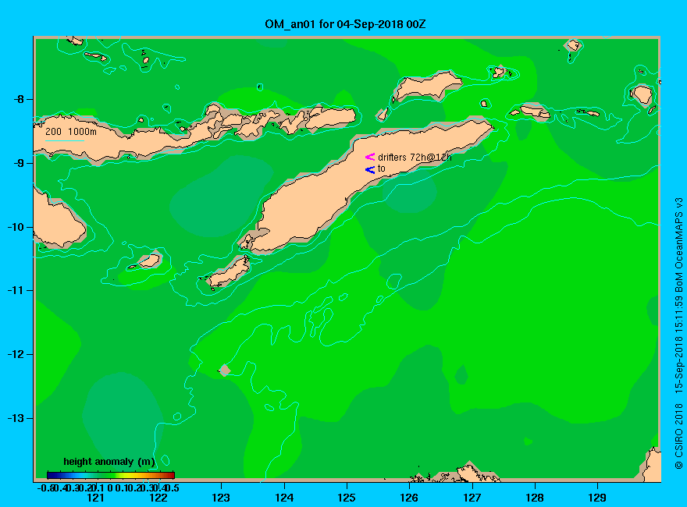
Task: Click latitude label '-12'
Action: pyautogui.click(x=16, y=354)
